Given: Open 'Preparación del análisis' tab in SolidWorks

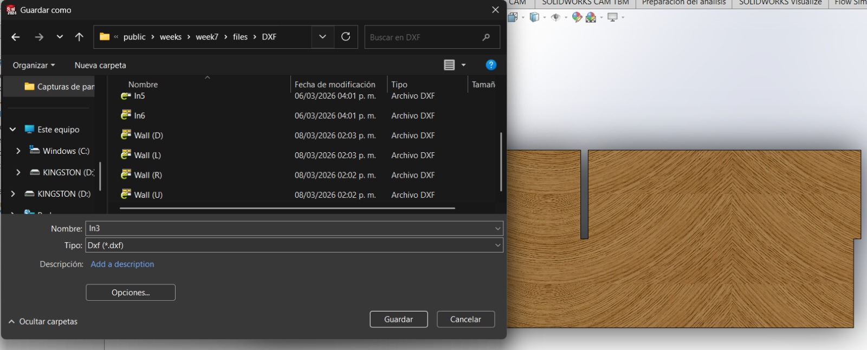Looking at the screenshot, I should click(x=684, y=3).
